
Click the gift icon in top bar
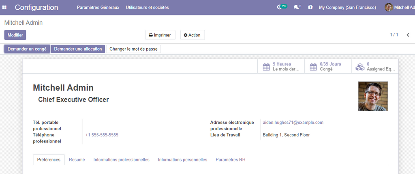pos(310,7)
